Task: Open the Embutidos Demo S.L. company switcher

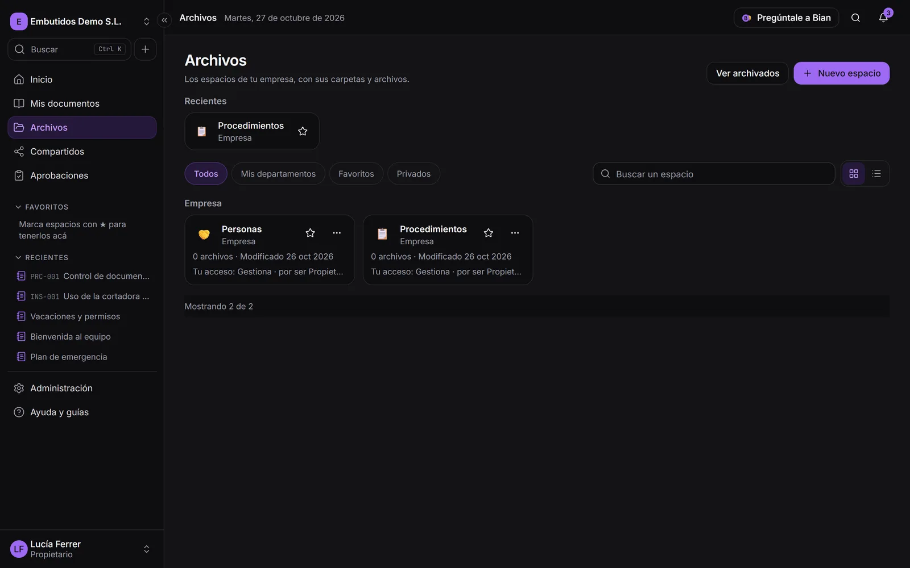Action: [x=80, y=22]
